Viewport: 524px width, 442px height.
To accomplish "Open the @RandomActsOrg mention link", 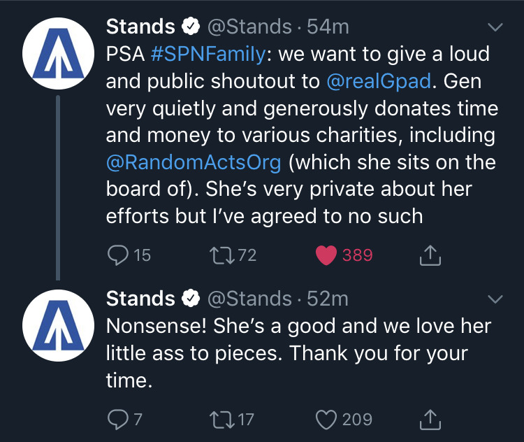I will tap(194, 162).
